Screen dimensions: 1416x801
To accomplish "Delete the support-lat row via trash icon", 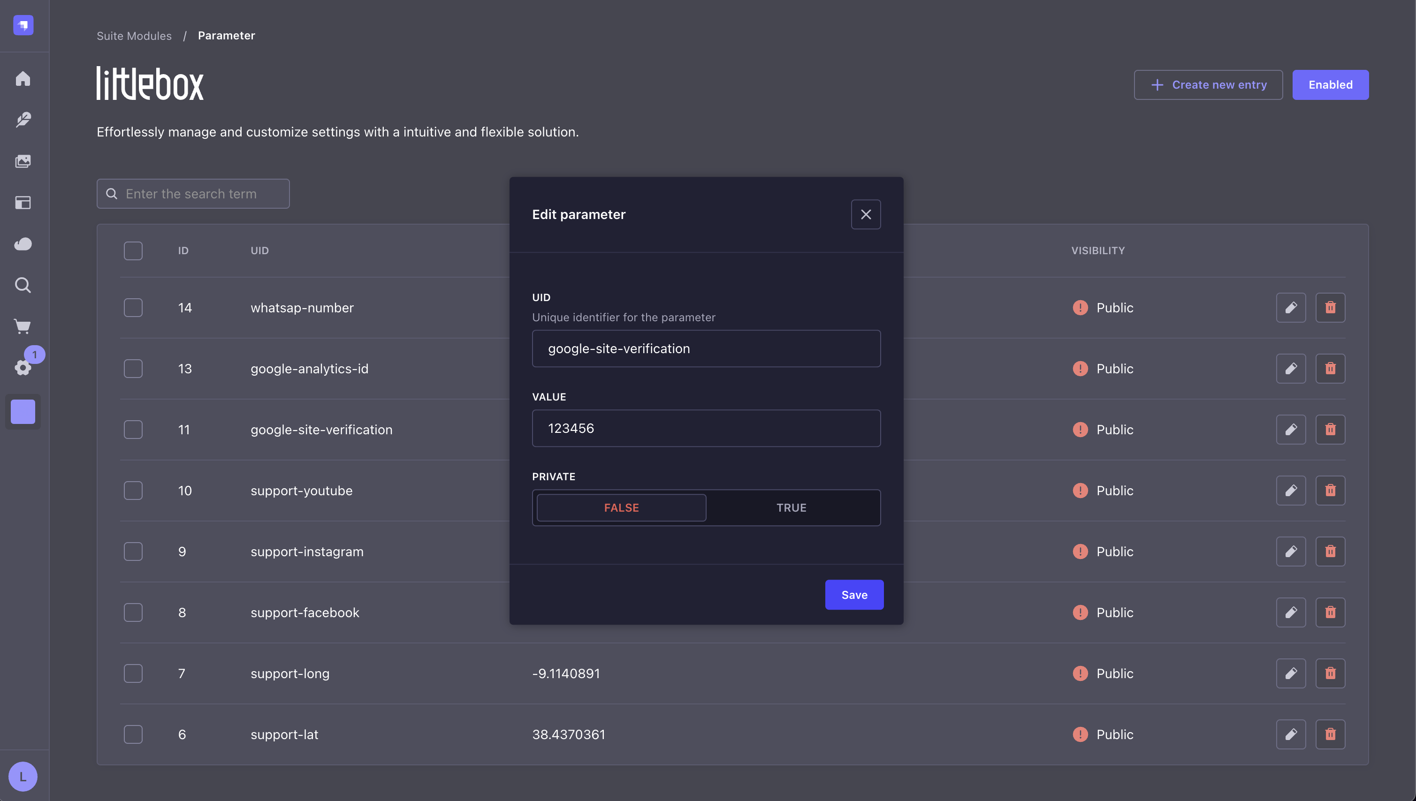I will 1330,734.
